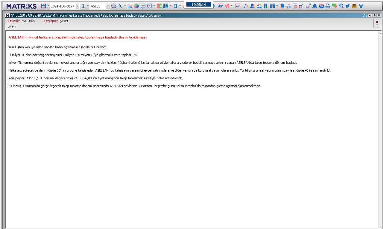Image resolution: width=383 pixels, height=229 pixels.
Task: Expand the ASELS symbol dropdown arrow
Action: click(108, 6)
